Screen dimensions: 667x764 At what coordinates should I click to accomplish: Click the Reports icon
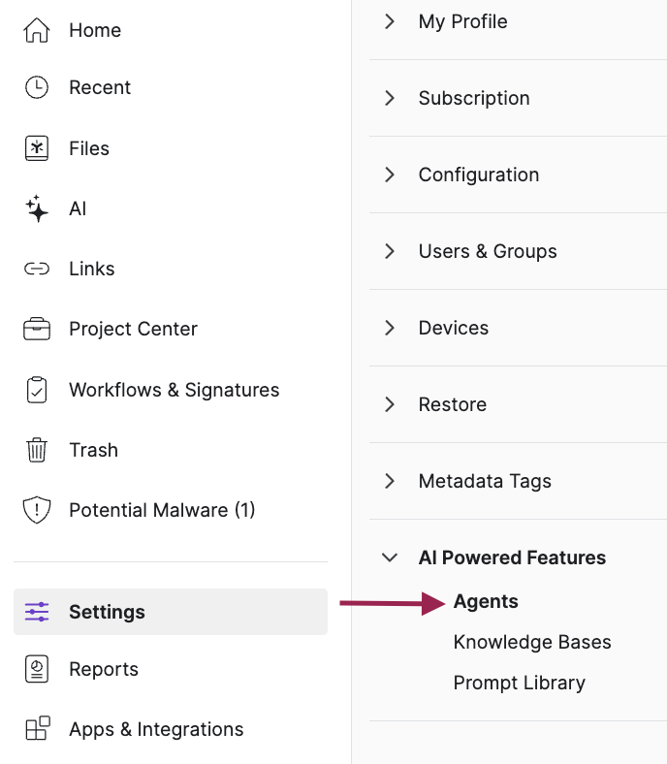[37, 669]
